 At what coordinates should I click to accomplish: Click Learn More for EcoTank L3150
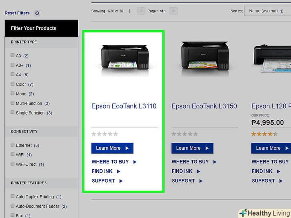(192, 148)
